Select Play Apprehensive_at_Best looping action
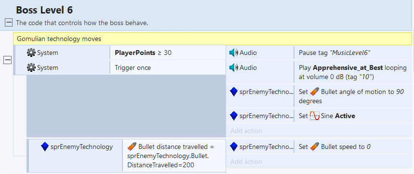This screenshot has height=174, width=414. tap(353, 72)
